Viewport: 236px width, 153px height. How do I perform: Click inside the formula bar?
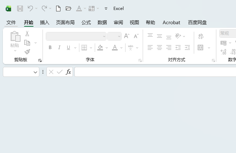[x=155, y=72]
